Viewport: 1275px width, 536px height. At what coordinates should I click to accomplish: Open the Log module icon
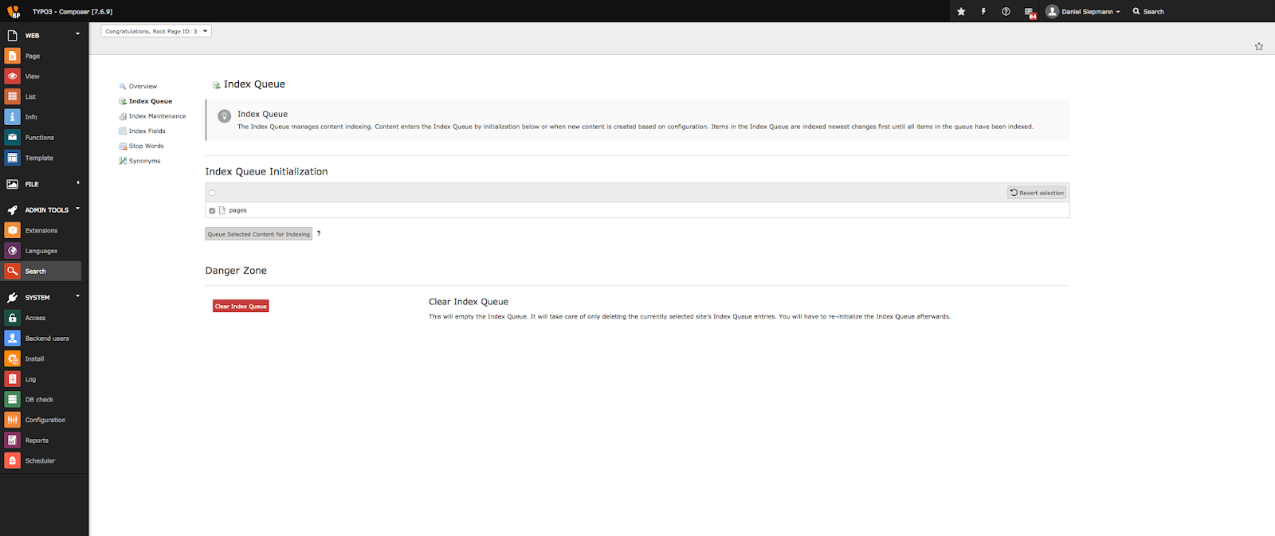12,379
